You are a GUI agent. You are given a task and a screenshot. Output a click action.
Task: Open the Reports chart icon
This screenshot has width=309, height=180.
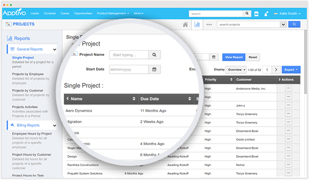197,25
